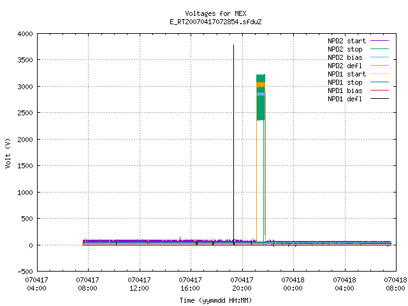The image size is (408, 306).
Task: Click the orange NPD2 defl band near 3000
Action: [x=261, y=85]
